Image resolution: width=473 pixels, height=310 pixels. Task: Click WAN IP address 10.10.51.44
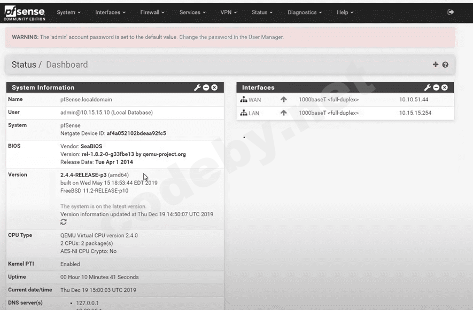414,99
